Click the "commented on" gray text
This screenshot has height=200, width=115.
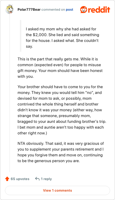coord(53,10)
